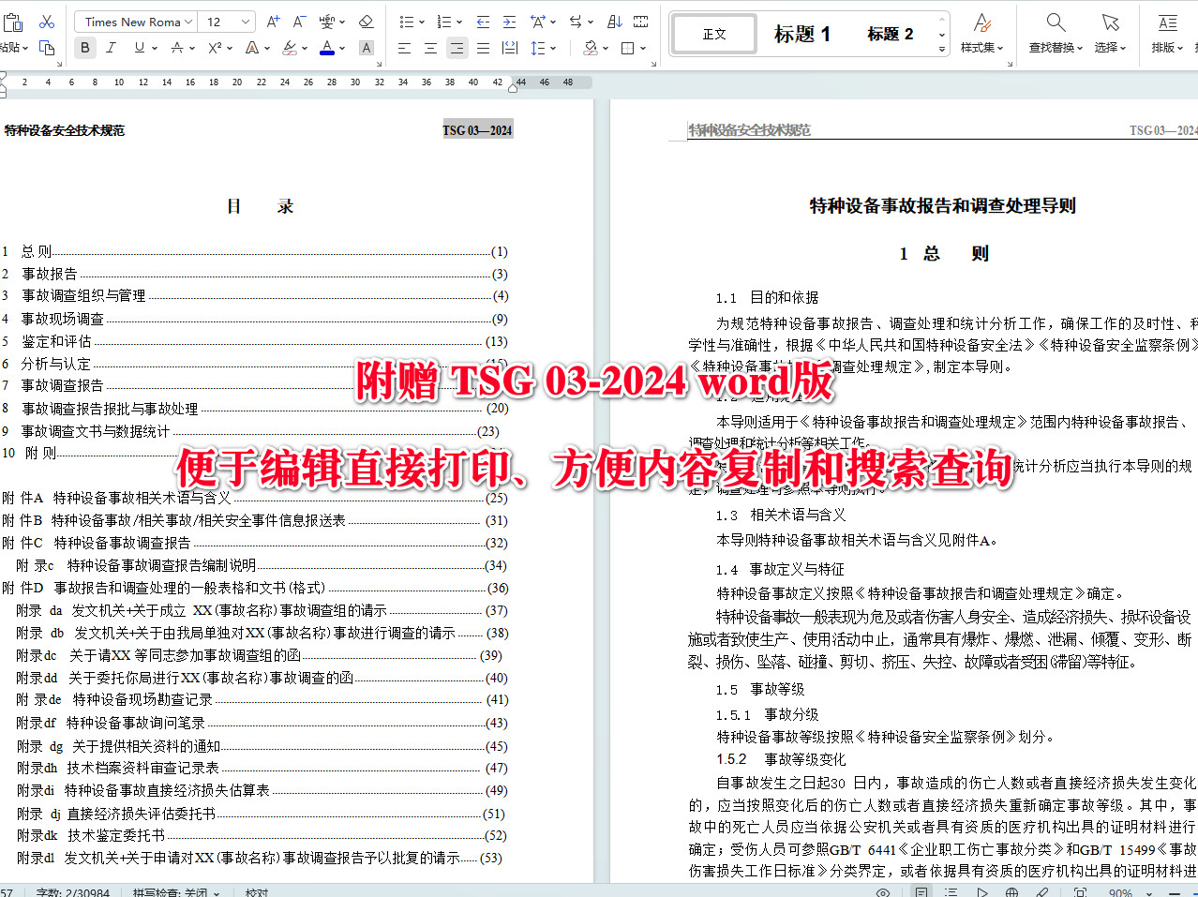Click the 校对 proofreading button
Image resolution: width=1198 pixels, height=897 pixels.
257,892
